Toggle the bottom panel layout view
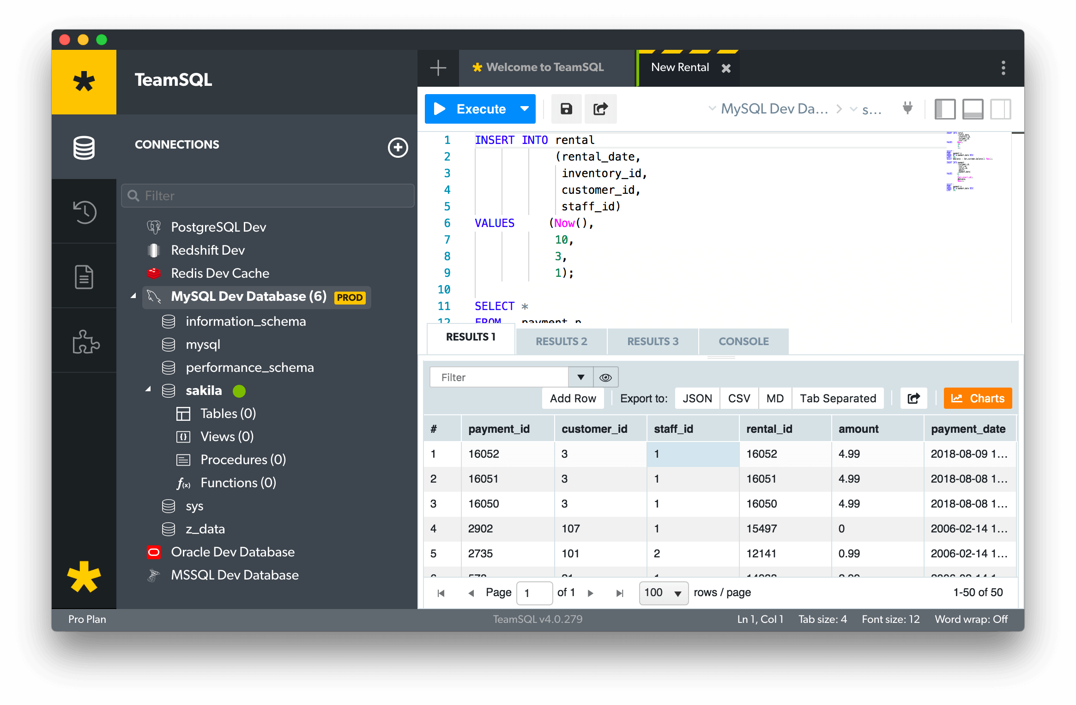This screenshot has width=1076, height=705. 973,108
